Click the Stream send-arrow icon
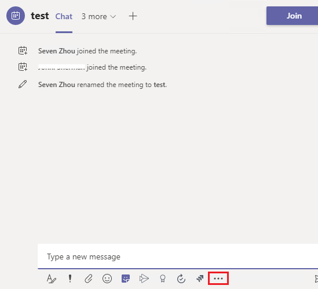This screenshot has width=318, height=289. (144, 279)
